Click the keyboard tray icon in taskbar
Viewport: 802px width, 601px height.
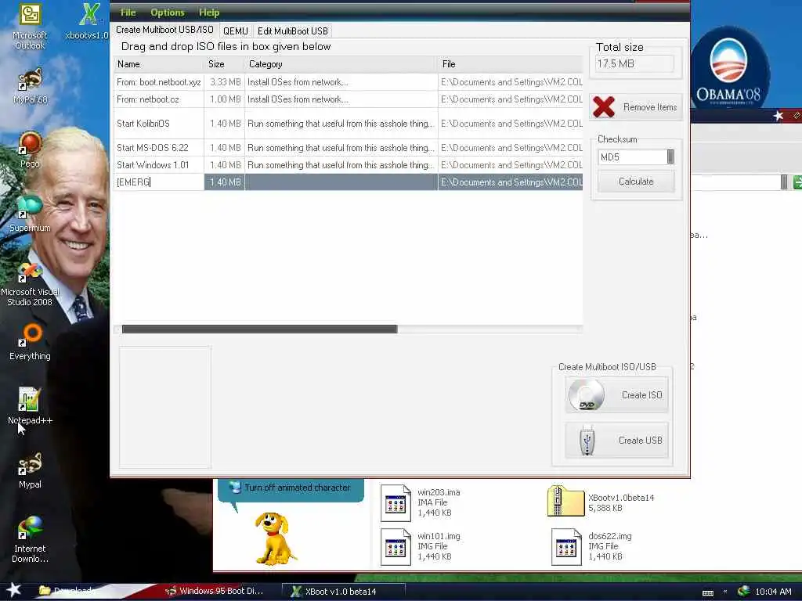click(708, 592)
